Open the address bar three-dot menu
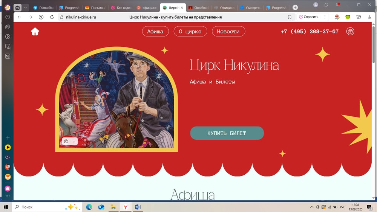Image resolution: width=377 pixels, height=212 pixels. [325, 17]
